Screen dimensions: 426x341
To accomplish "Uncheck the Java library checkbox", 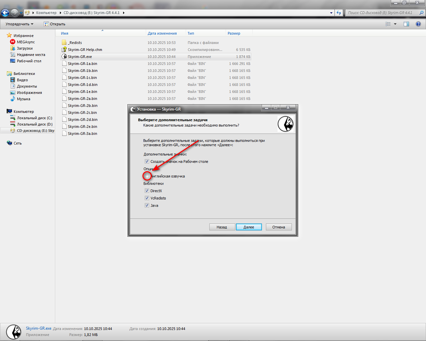I will click(x=147, y=205).
